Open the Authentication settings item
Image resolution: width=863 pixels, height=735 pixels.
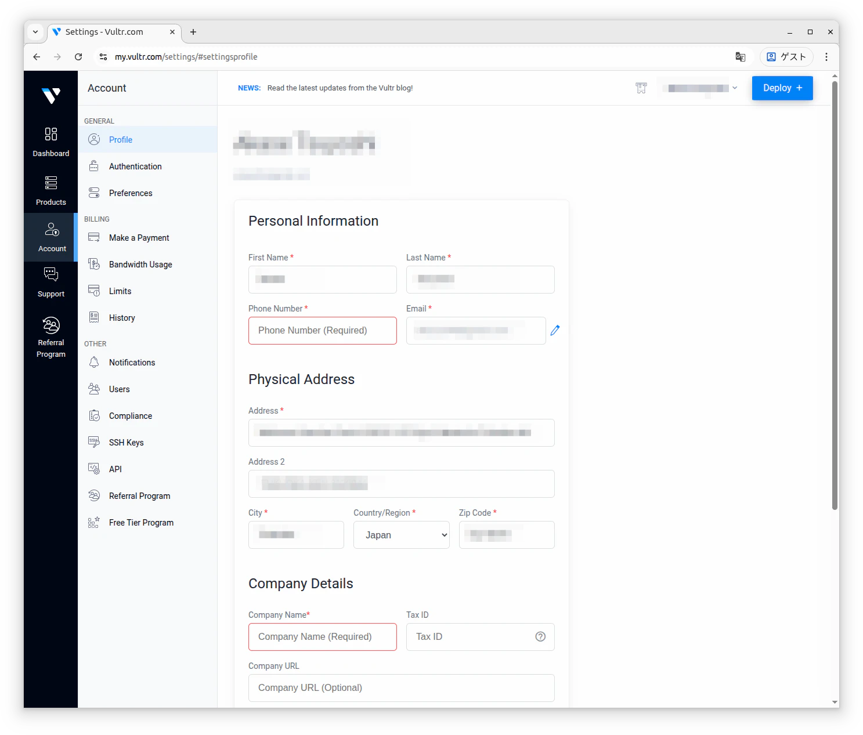click(147, 166)
